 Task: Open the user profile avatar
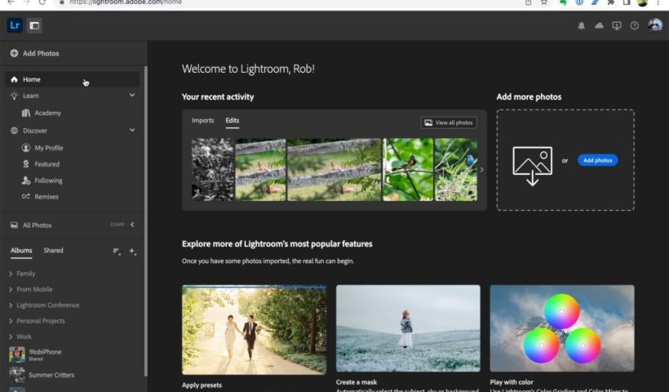coord(654,25)
